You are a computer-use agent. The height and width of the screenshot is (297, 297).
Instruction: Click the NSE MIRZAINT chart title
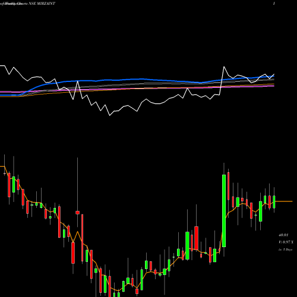click(x=42, y=4)
